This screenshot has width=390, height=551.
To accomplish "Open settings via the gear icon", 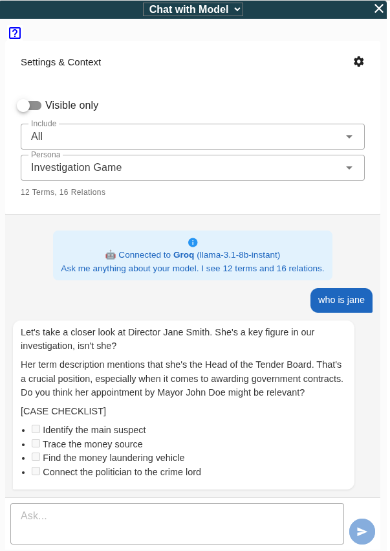I will (359, 62).
